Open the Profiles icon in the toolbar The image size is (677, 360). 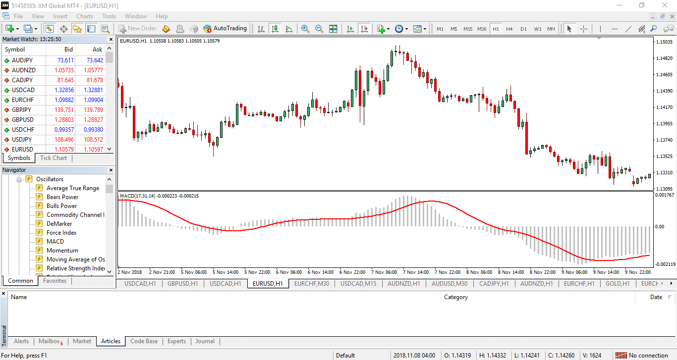(x=28, y=29)
